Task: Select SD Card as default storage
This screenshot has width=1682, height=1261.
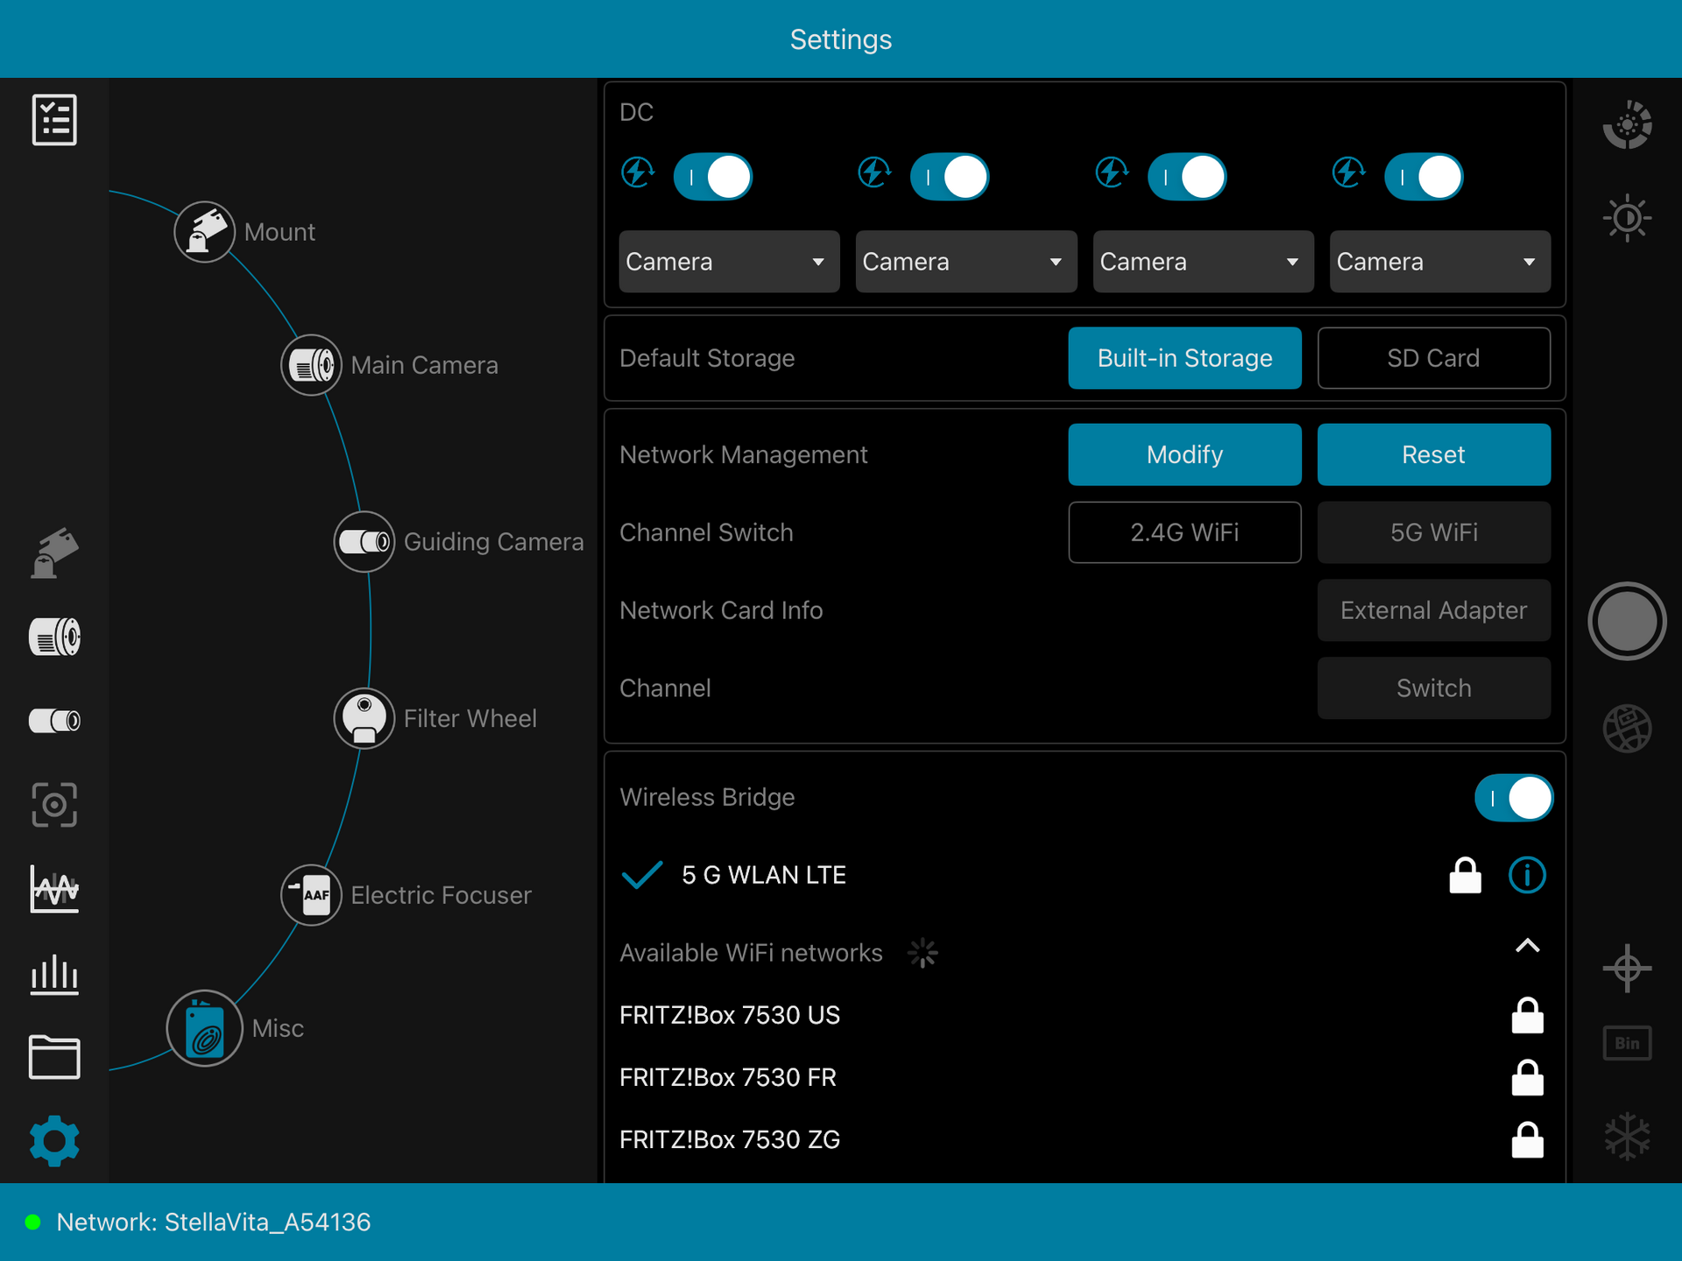Action: tap(1433, 358)
